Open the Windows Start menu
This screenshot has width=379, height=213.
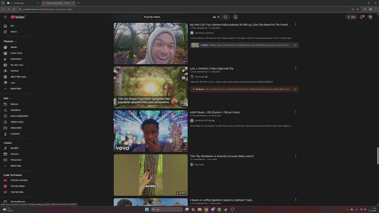(147, 209)
